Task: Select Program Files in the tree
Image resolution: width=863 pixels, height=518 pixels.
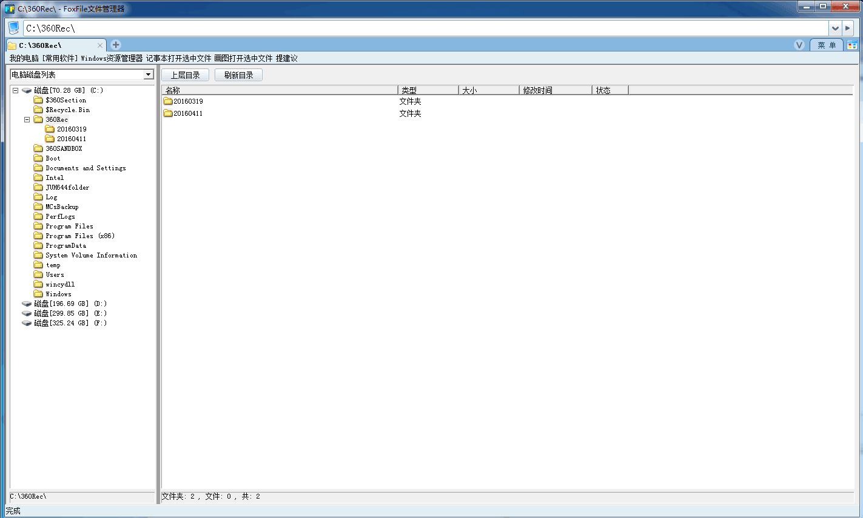Action: [69, 226]
